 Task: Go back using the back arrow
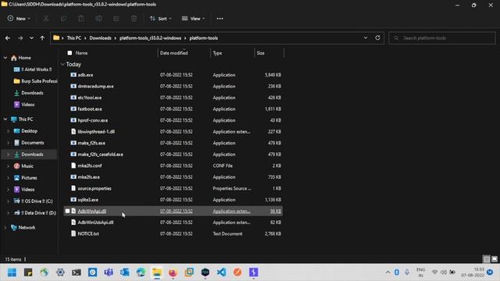(x=8, y=38)
